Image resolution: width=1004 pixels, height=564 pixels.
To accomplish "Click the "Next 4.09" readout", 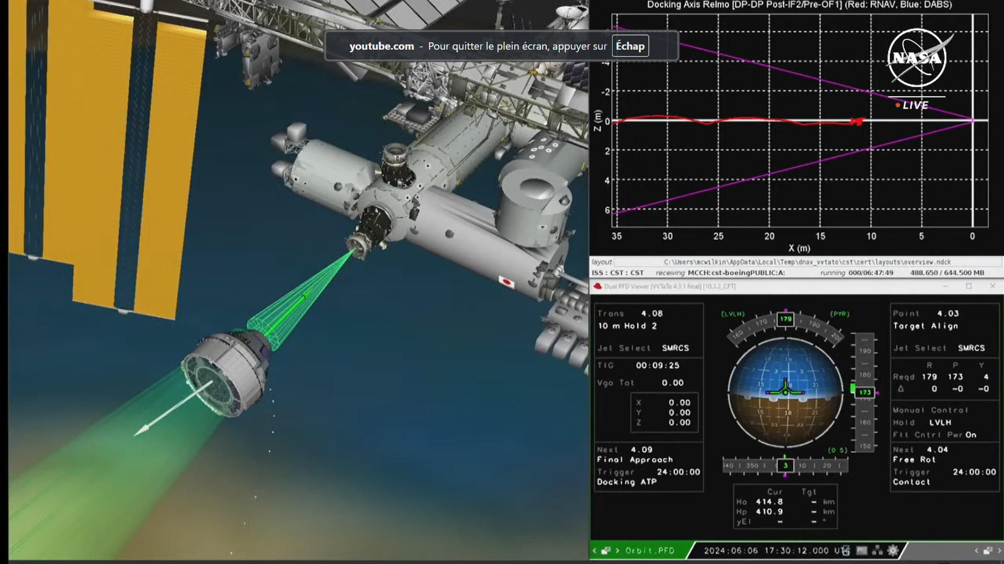I will pos(625,450).
